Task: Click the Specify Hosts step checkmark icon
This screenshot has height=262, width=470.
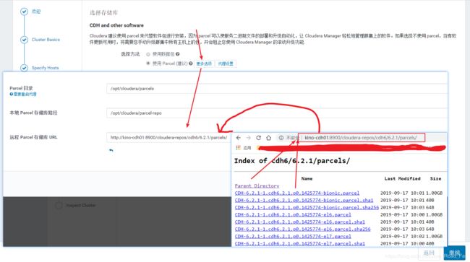Action: point(25,68)
